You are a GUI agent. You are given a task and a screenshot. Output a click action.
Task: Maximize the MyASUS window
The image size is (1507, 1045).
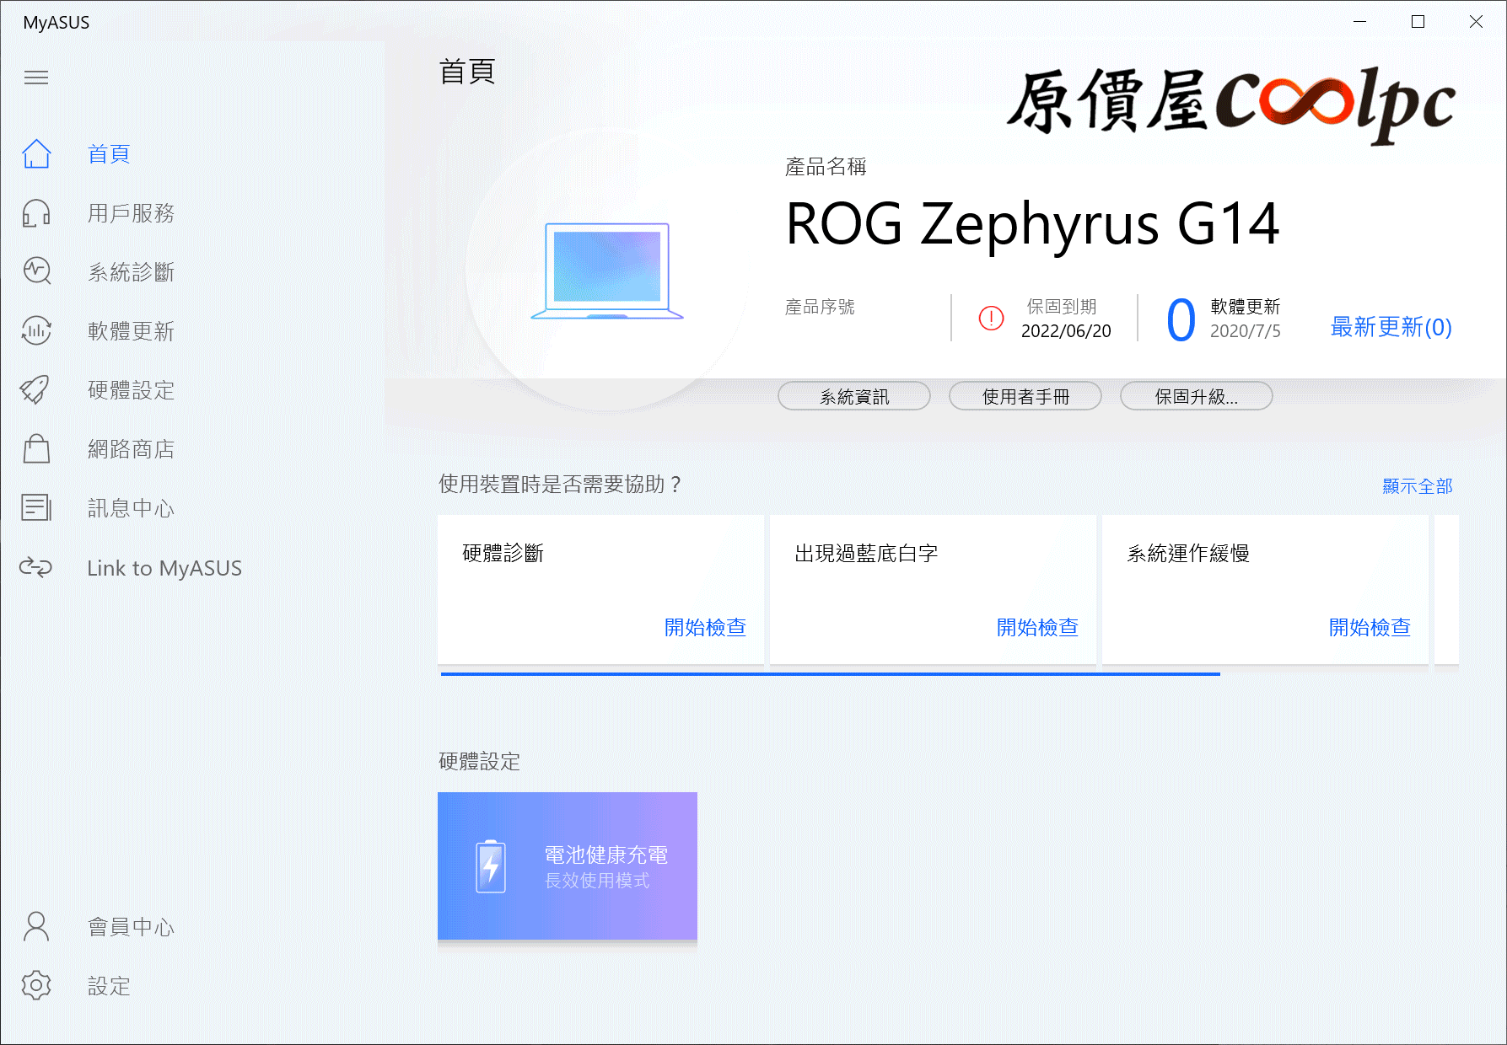[x=1418, y=22]
